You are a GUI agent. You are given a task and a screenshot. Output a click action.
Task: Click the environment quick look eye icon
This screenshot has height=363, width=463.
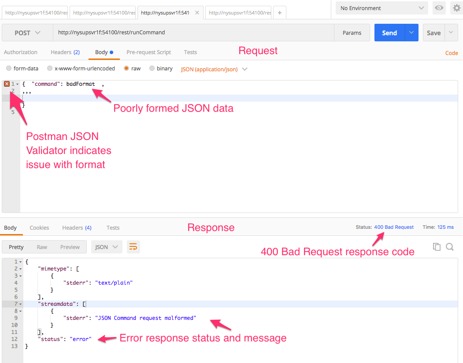[x=439, y=8]
